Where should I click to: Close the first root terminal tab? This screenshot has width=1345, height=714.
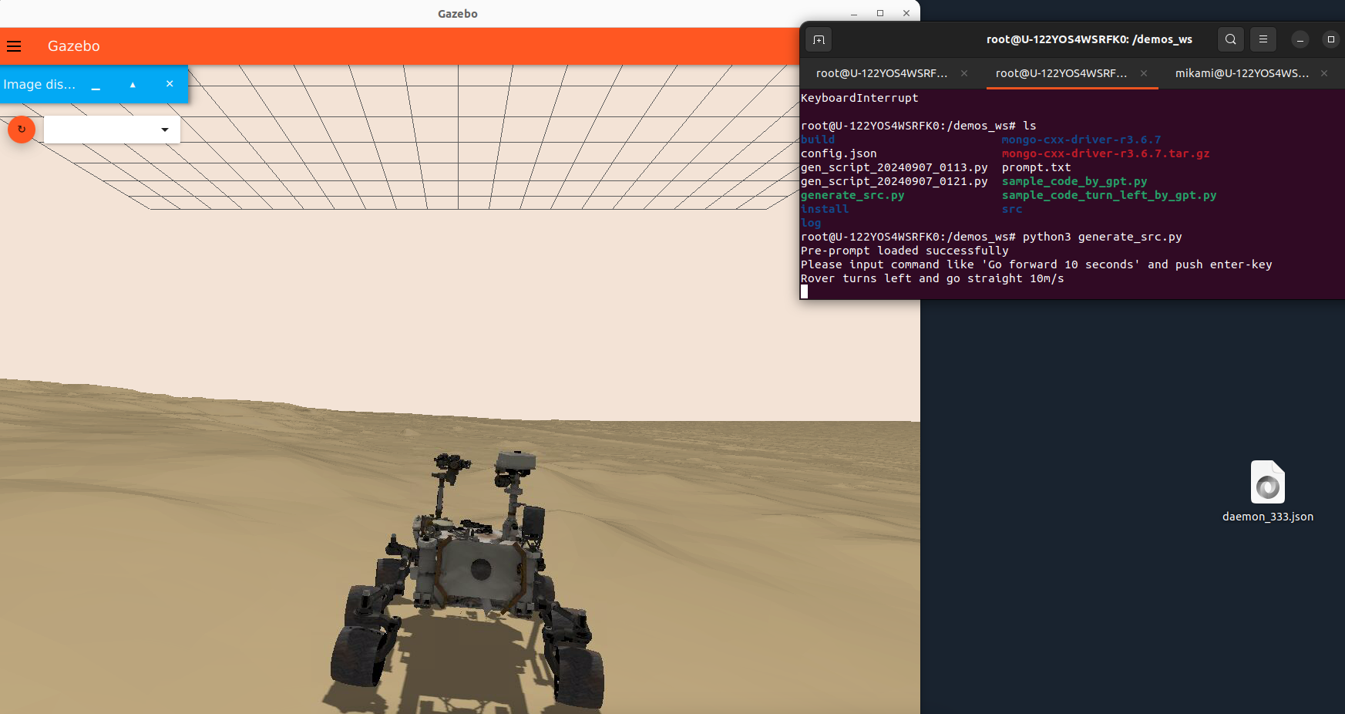coord(964,73)
